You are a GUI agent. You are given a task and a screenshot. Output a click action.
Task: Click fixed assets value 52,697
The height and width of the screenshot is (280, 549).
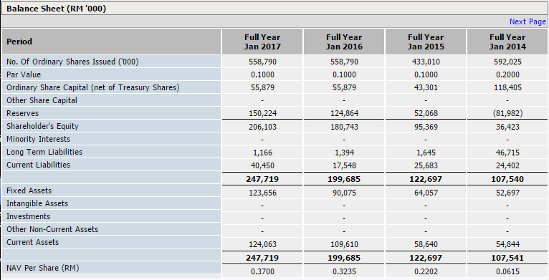click(x=507, y=193)
